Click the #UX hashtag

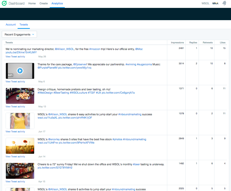point(98,93)
